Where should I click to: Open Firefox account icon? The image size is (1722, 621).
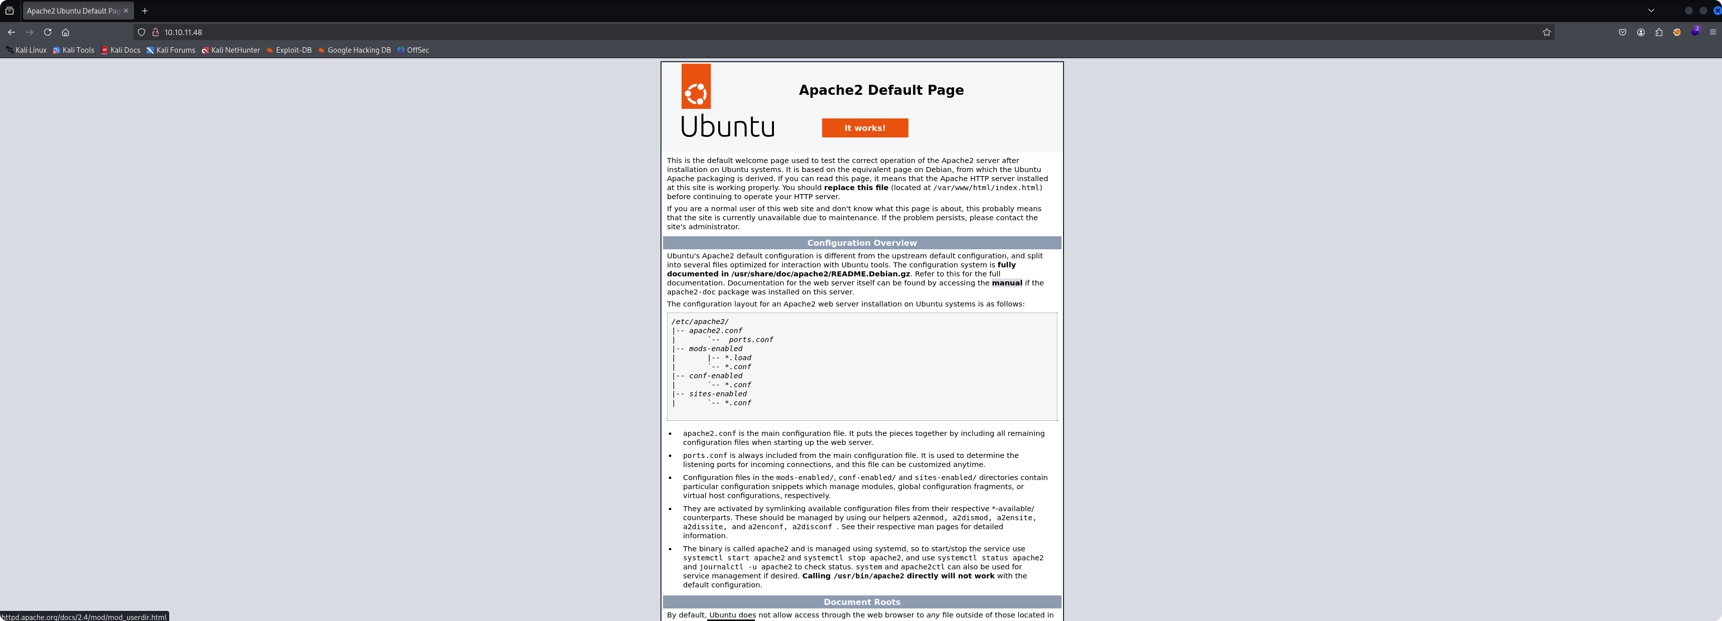coord(1641,32)
